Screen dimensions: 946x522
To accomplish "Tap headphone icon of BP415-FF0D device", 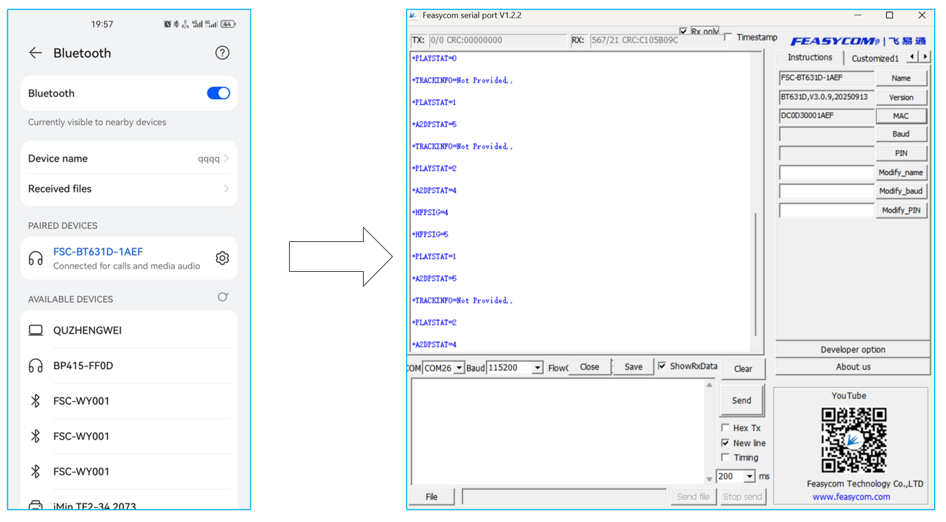I will (x=36, y=366).
